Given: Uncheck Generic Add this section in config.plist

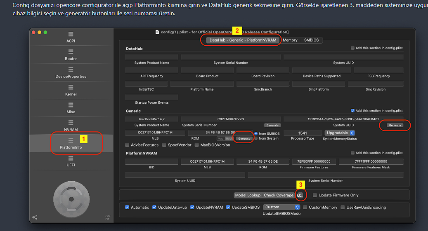Looking at the screenshot, I should coord(352,111).
